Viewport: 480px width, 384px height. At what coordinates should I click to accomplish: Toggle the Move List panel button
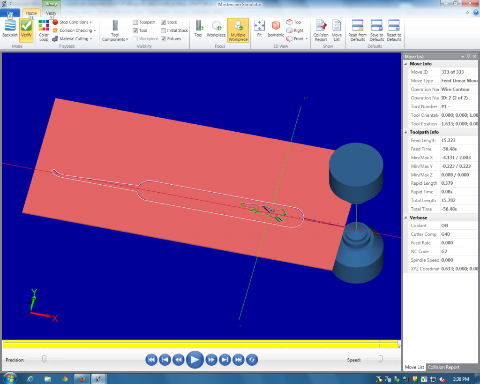[337, 30]
